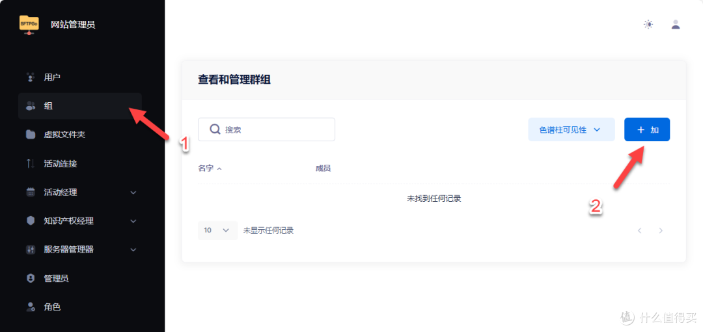Click the 角色 person icon
The width and height of the screenshot is (703, 332).
click(31, 307)
